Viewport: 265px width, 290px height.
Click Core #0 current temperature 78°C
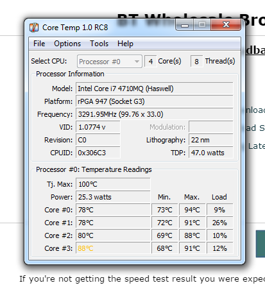[x=113, y=210]
